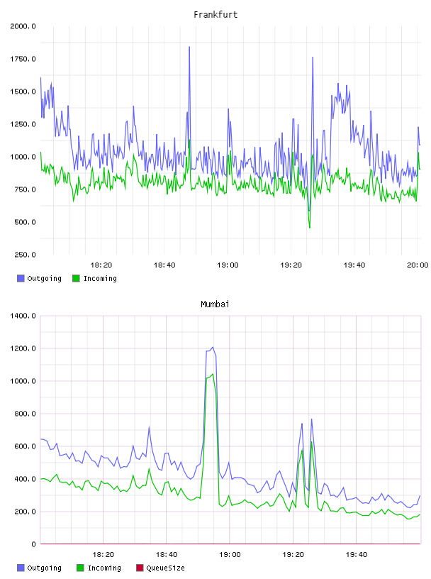Click the Incoming label in Mumbai legend
This screenshot has height=579, width=431.
104,568
